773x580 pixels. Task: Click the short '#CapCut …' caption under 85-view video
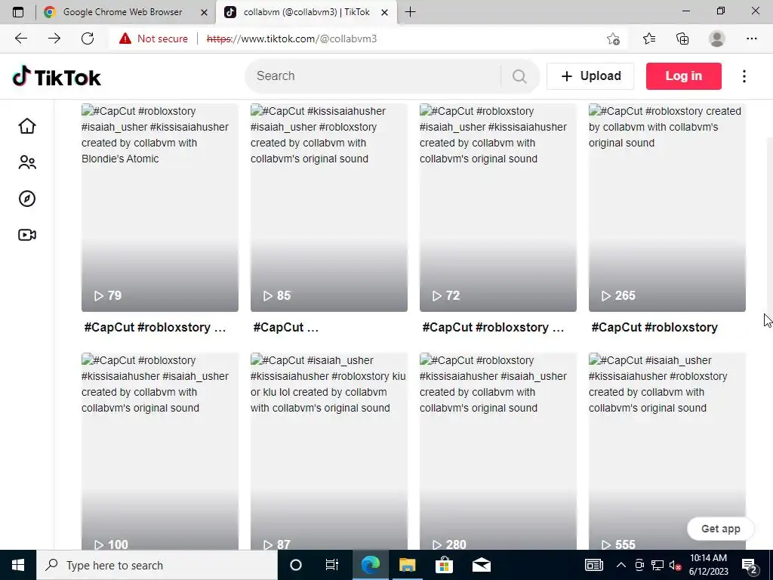285,328
